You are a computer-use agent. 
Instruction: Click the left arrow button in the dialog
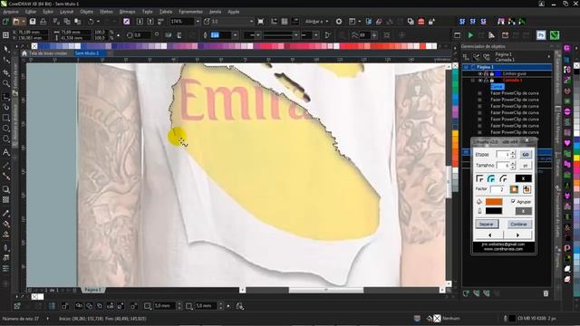(x=489, y=235)
